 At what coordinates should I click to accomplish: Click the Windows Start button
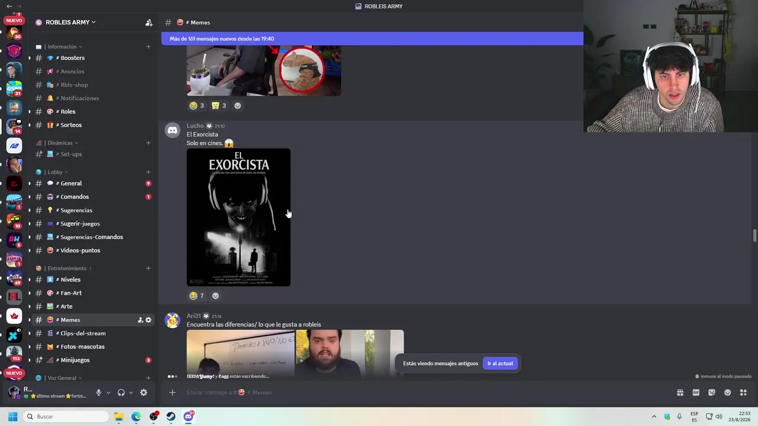[12, 417]
